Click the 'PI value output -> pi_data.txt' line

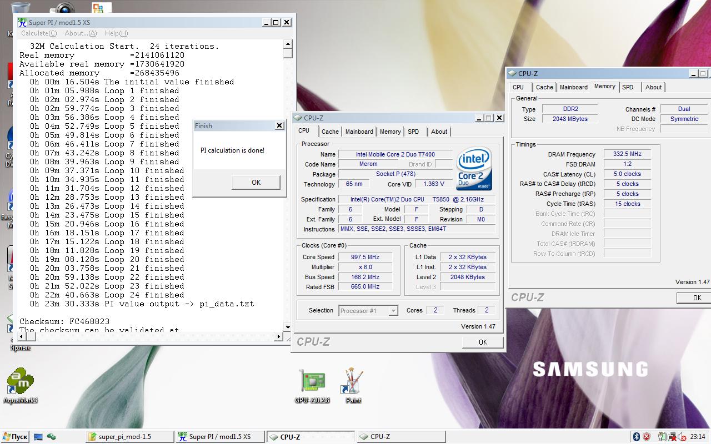[x=142, y=304]
